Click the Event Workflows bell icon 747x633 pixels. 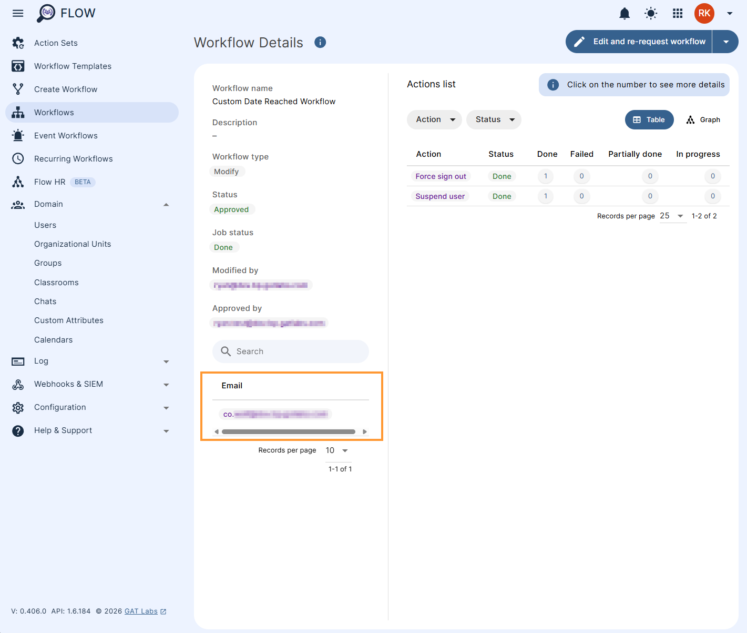coord(18,135)
